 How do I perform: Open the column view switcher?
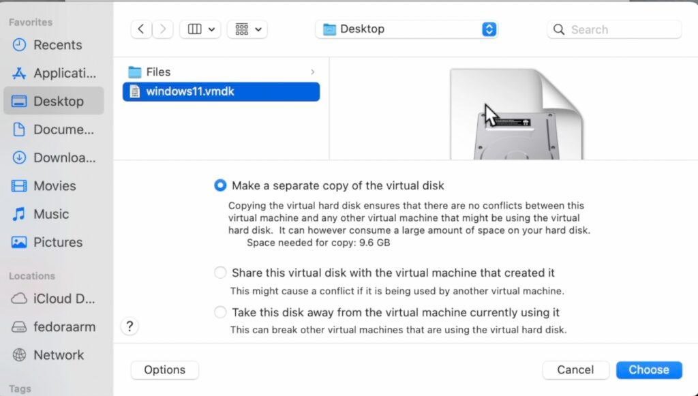coord(200,29)
